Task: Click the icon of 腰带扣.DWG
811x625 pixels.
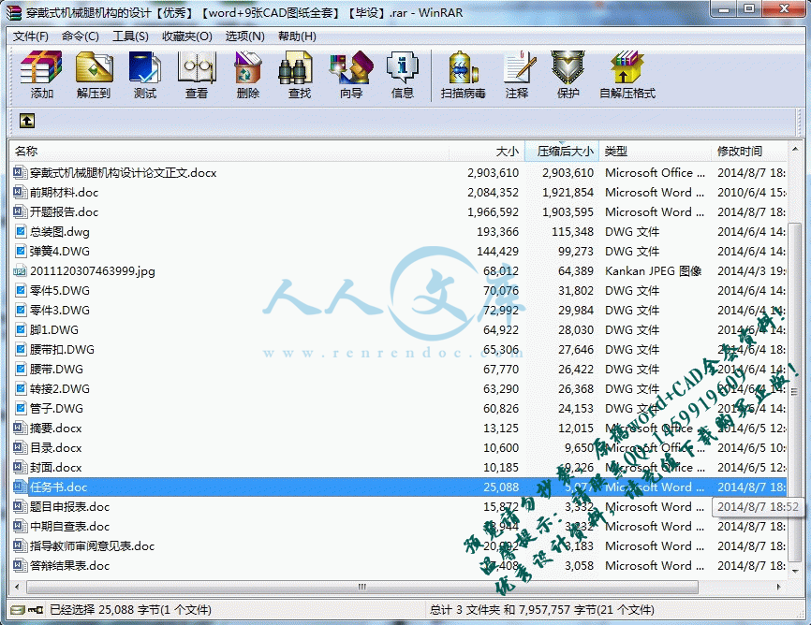Action: [21, 350]
